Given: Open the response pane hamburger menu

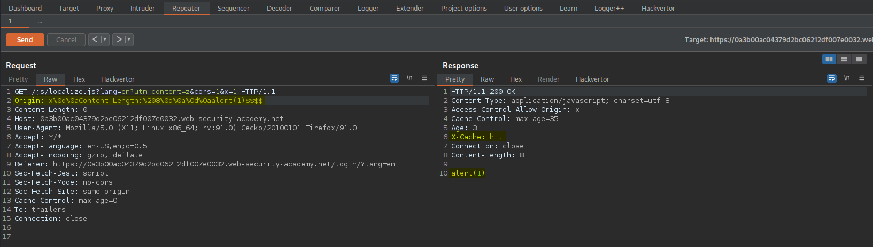Looking at the screenshot, I should (x=862, y=78).
